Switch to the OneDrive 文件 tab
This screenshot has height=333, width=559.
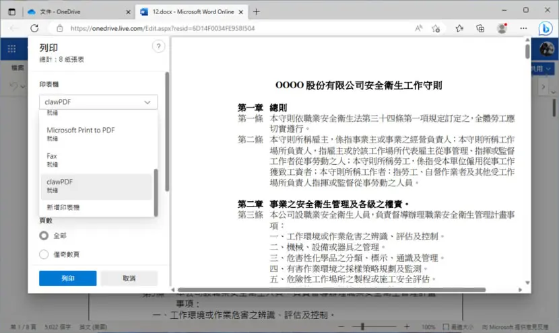[78, 11]
